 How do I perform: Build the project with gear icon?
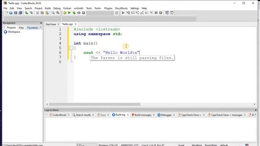coord(65,13)
